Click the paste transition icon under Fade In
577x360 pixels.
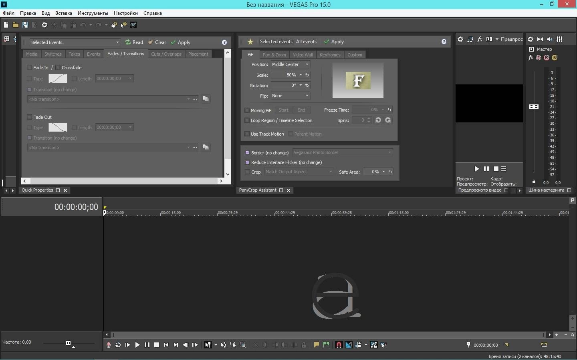[206, 99]
